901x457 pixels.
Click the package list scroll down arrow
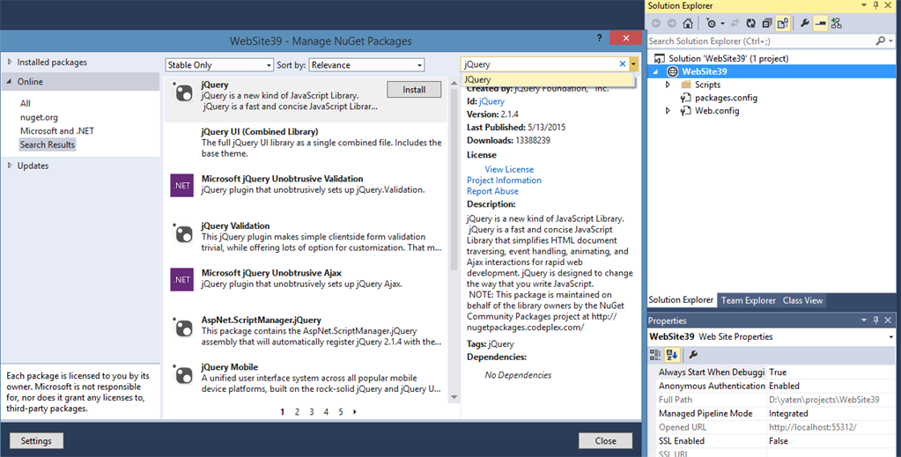tap(454, 397)
